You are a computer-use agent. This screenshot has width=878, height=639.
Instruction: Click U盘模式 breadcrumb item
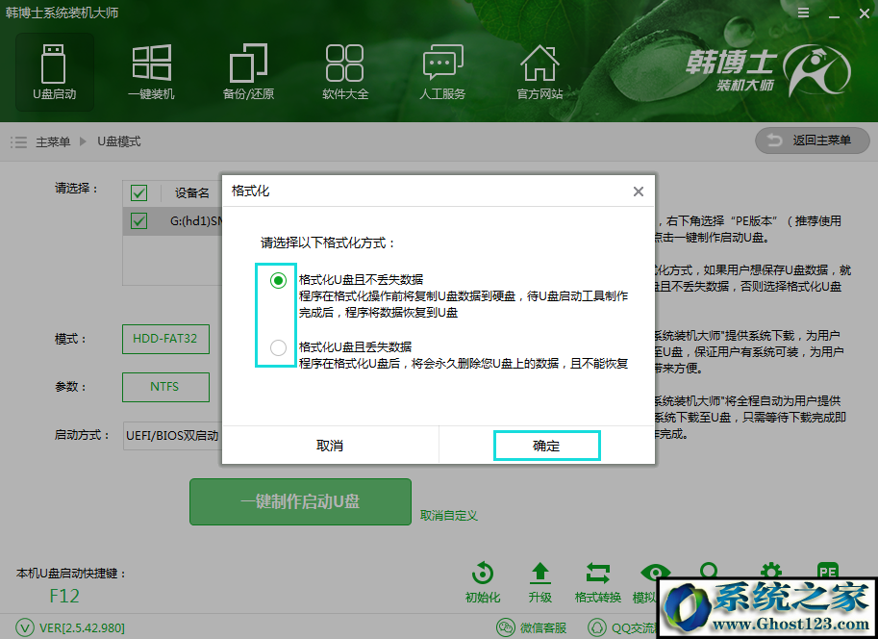[x=119, y=141]
